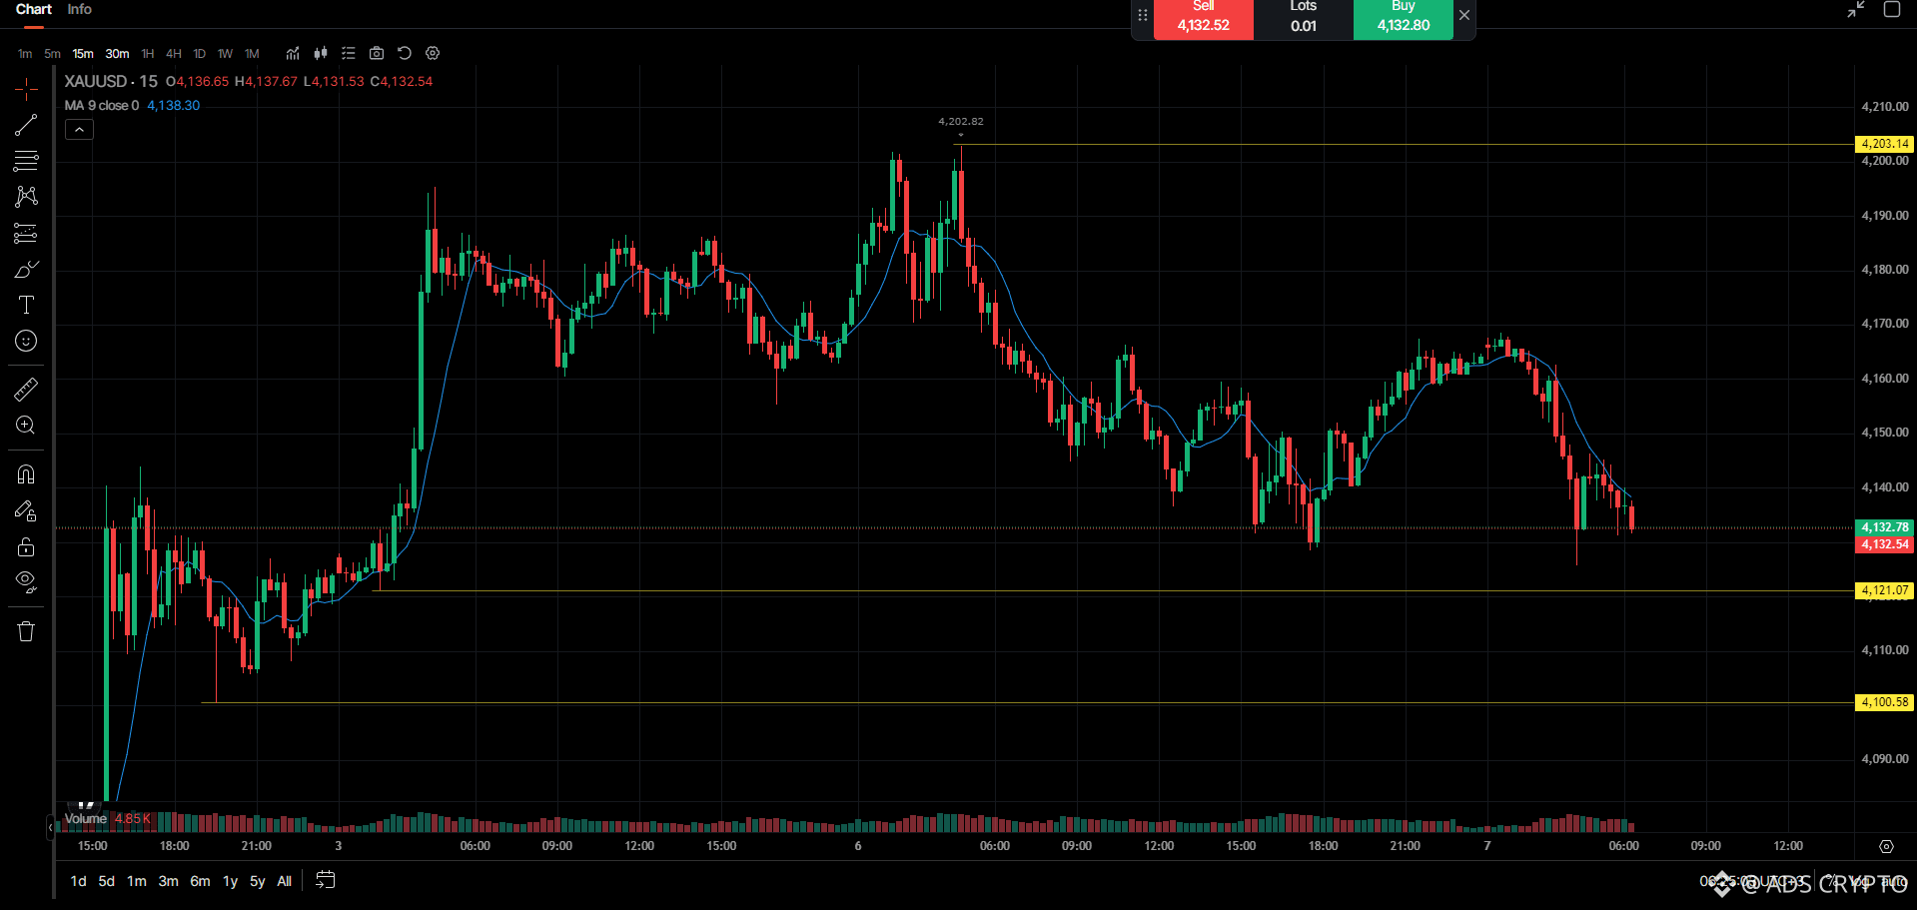Open the Fibonacci and horizontal lines tool
Viewport: 1917px width, 910px height.
[x=26, y=161]
